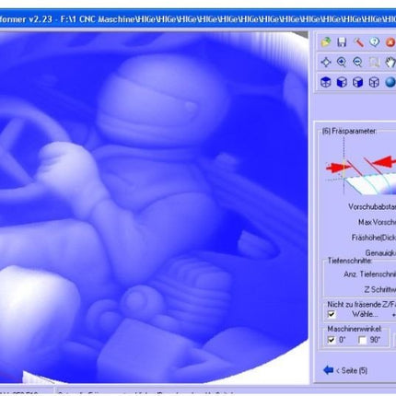
Task: Click the Vorschubabstand parameter label
Action: tap(372, 206)
